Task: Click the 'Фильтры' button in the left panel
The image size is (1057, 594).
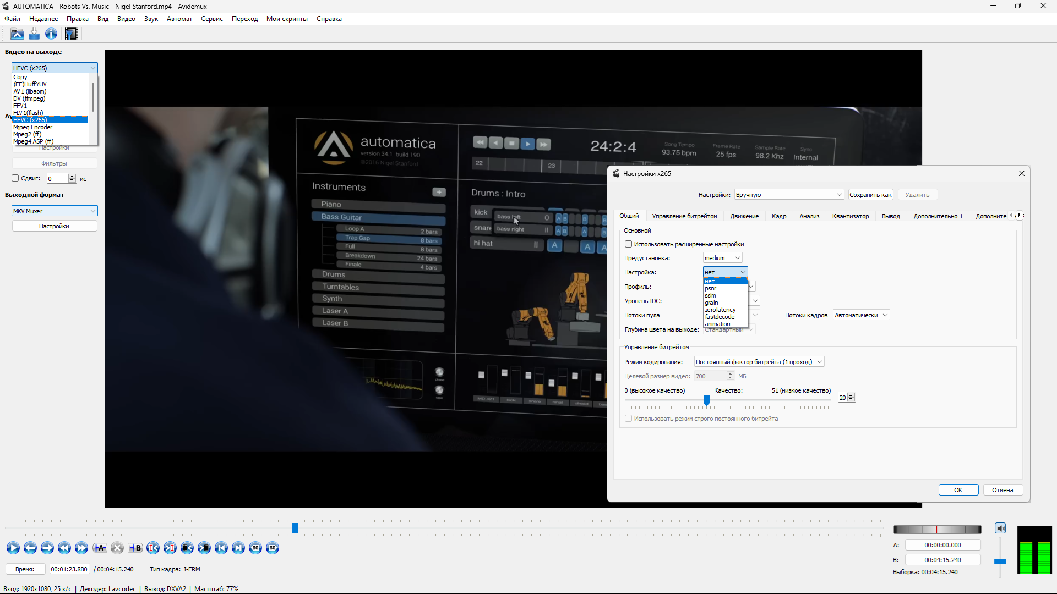Action: (x=55, y=163)
